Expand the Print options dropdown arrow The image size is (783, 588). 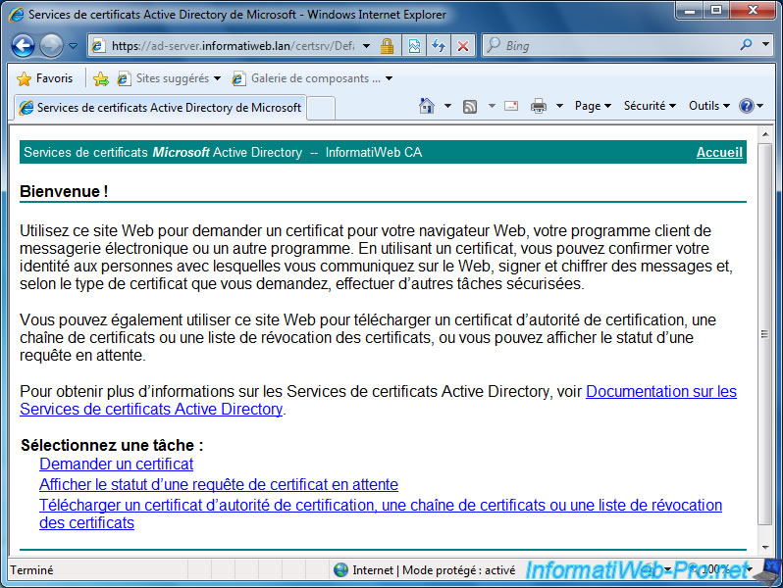pyautogui.click(x=559, y=106)
